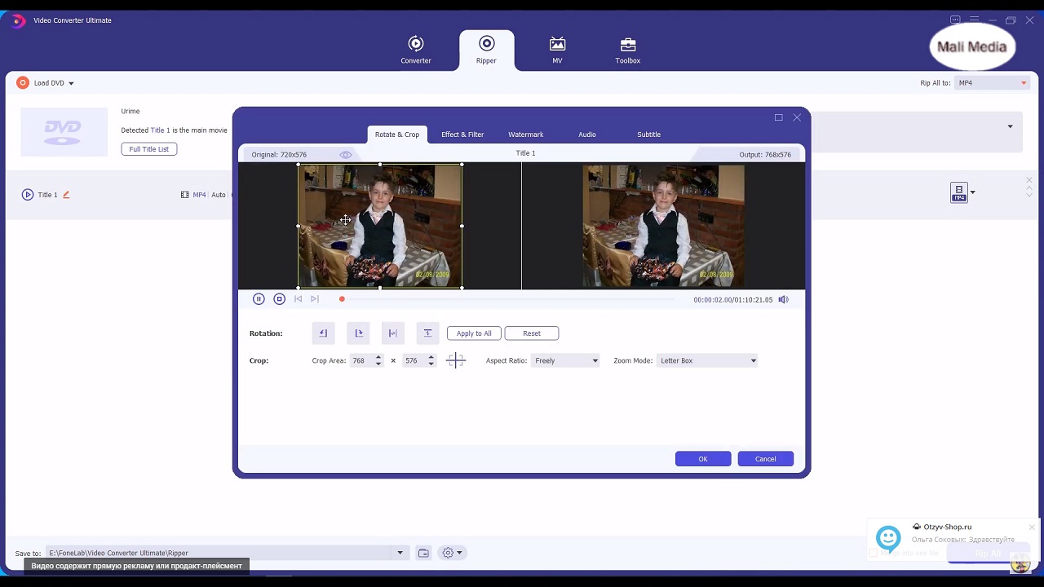Viewport: 1044px width, 587px height.
Task: Confirm edits with the OK button
Action: click(x=702, y=459)
